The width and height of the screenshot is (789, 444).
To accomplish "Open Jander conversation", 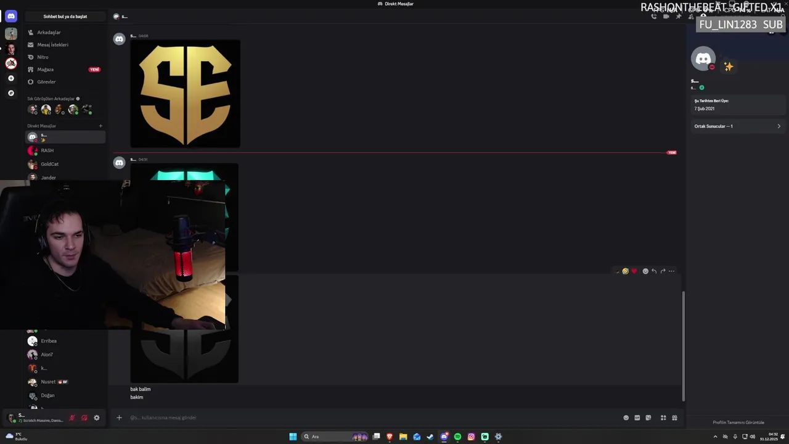I will pyautogui.click(x=65, y=178).
